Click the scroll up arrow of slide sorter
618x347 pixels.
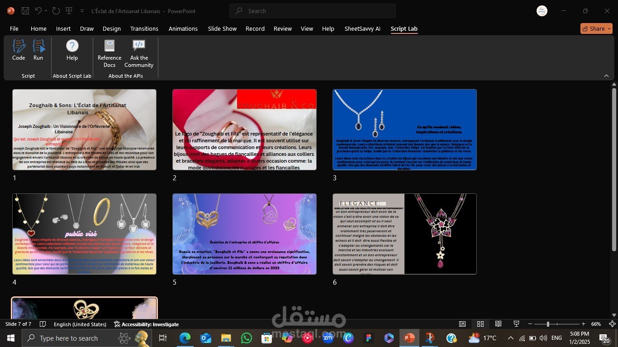click(614, 84)
